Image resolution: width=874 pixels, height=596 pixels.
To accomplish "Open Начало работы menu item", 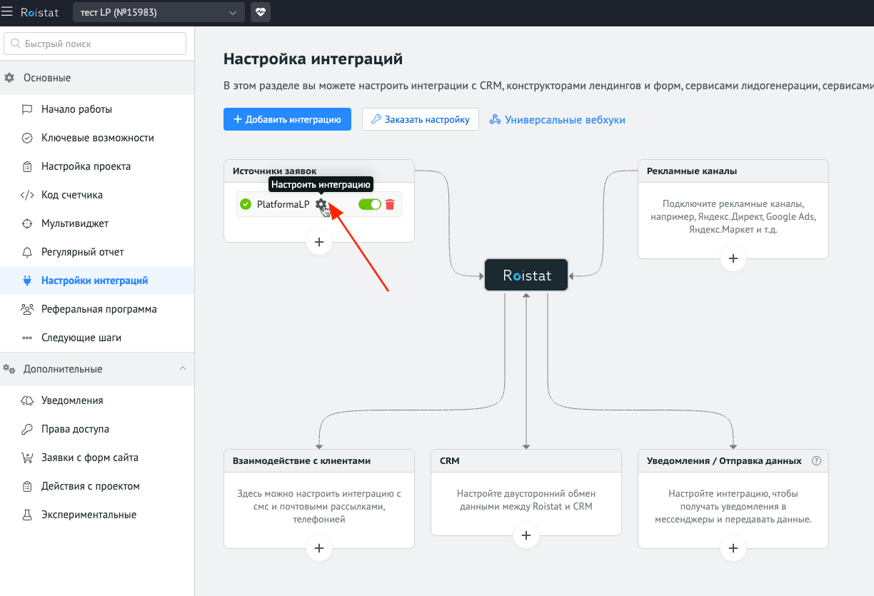I will [97, 109].
